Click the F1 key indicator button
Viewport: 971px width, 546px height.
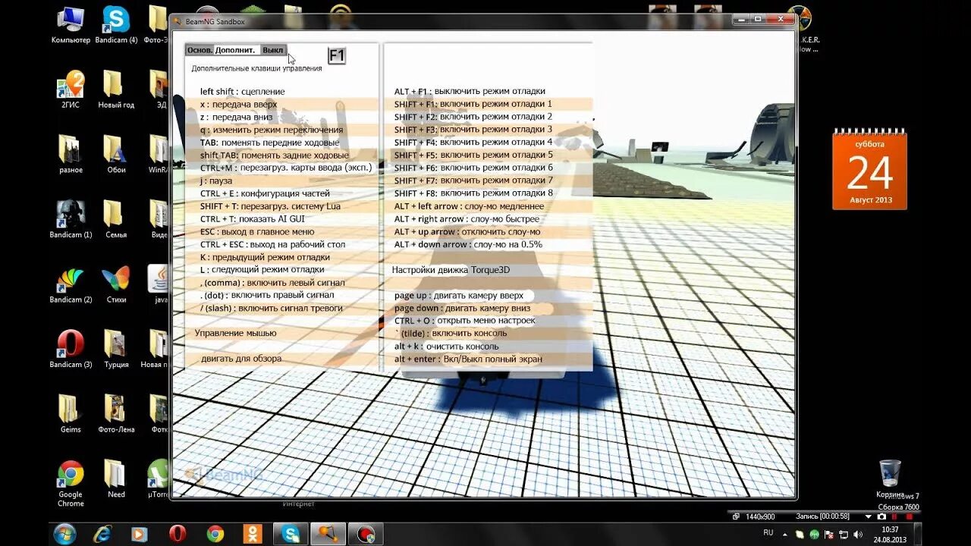(x=337, y=56)
